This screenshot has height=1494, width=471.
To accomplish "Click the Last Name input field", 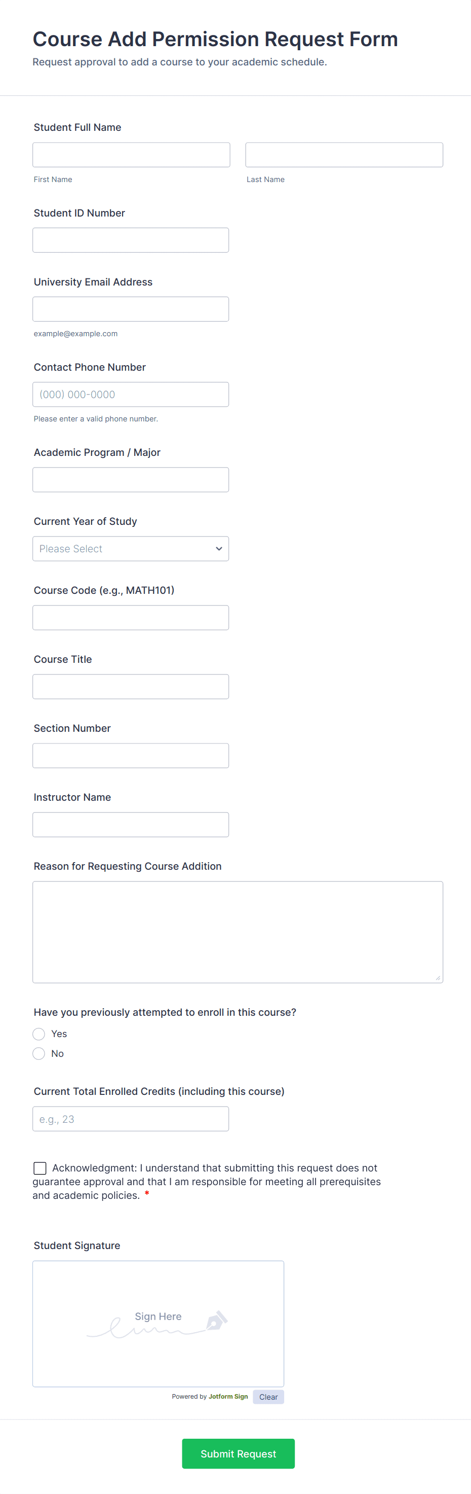I will pyautogui.click(x=343, y=155).
